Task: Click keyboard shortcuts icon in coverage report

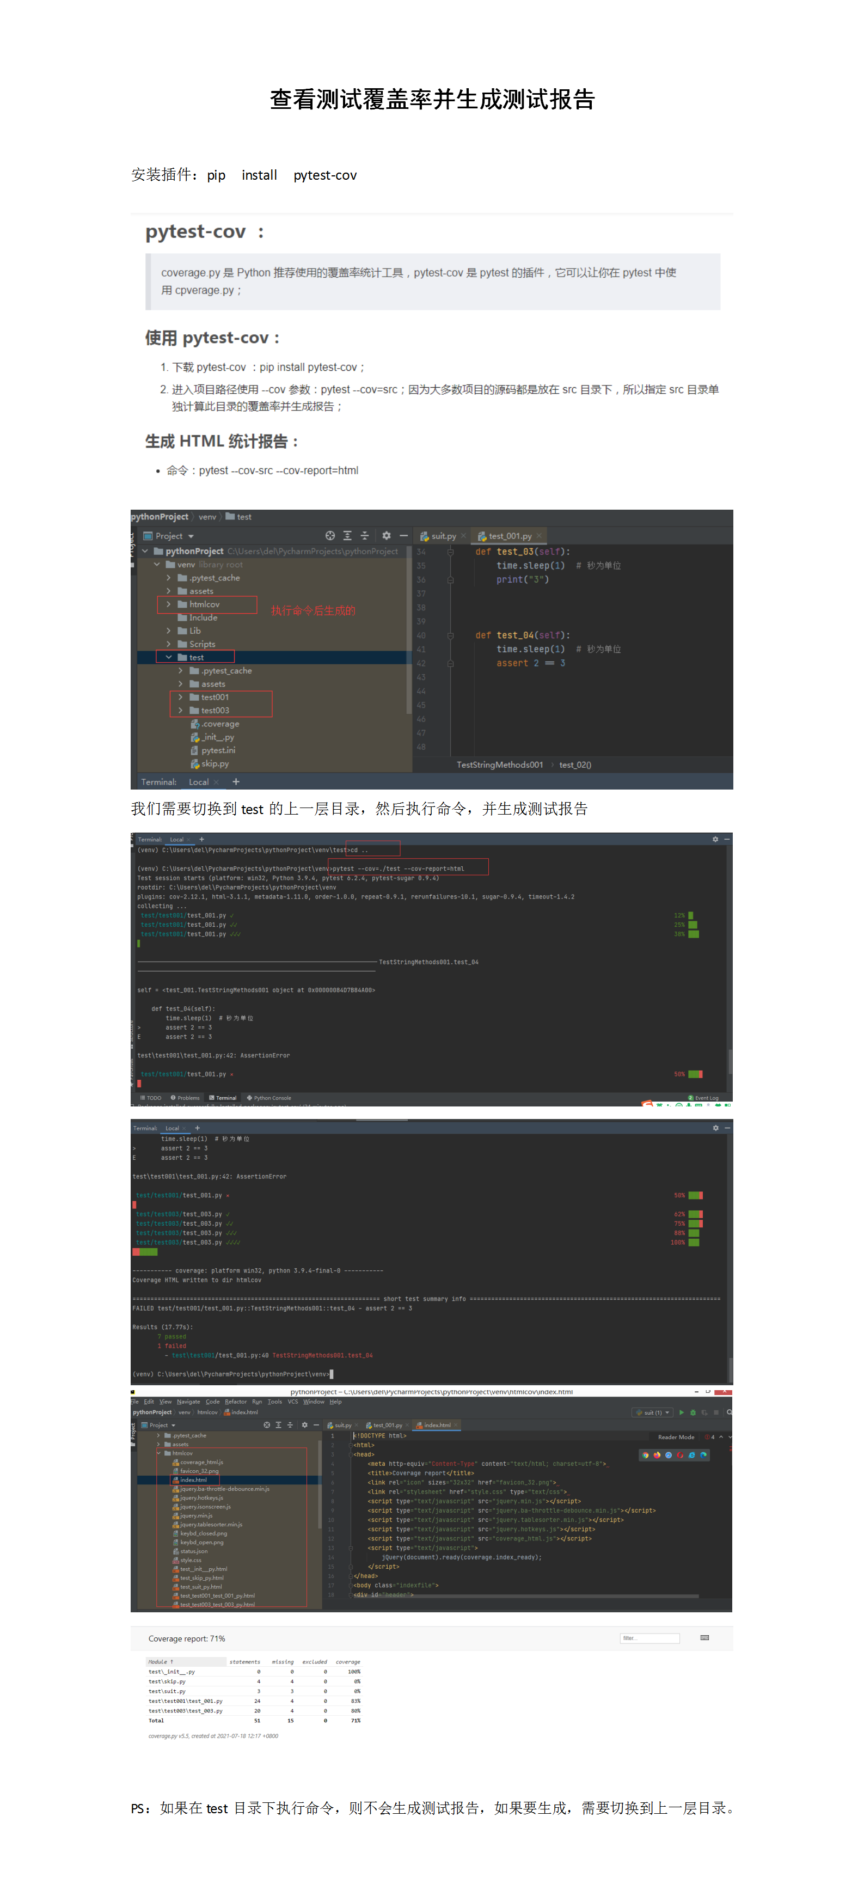Action: [704, 1638]
